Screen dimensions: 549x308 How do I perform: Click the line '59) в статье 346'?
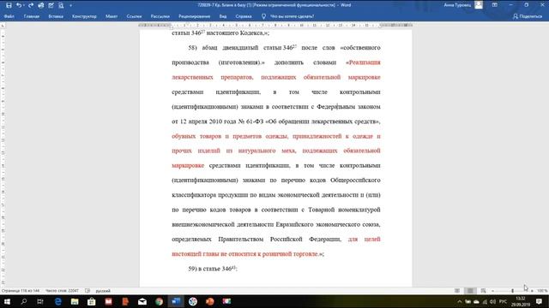pos(213,269)
